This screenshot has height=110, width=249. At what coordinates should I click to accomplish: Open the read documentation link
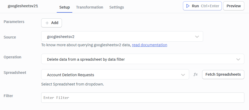150,45
